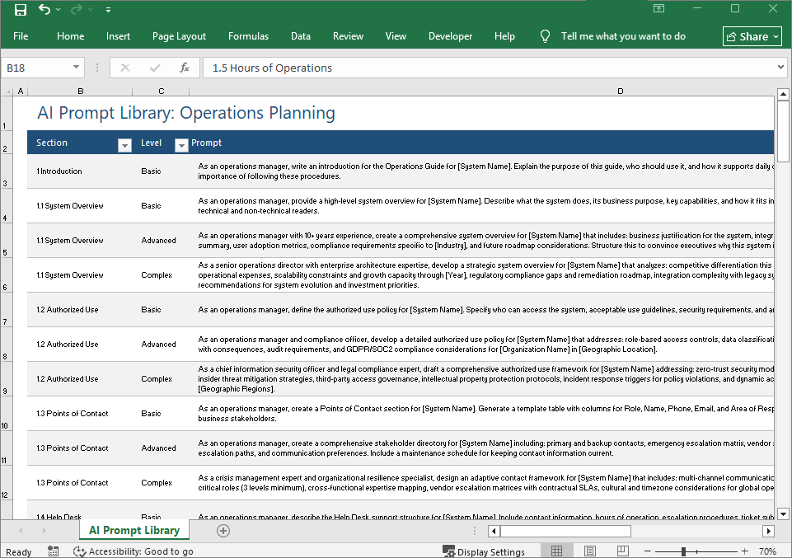Click the macro recording icon in status bar
792x558 pixels.
pos(53,551)
